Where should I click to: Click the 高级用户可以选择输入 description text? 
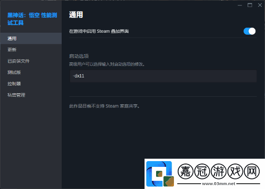(x=107, y=64)
